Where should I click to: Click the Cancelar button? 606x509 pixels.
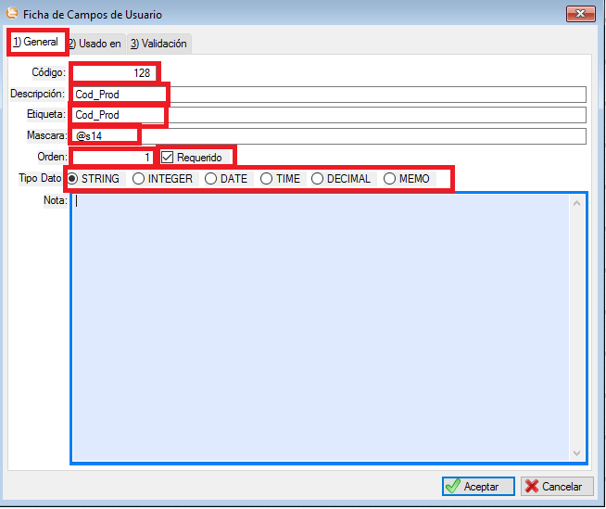coord(557,487)
